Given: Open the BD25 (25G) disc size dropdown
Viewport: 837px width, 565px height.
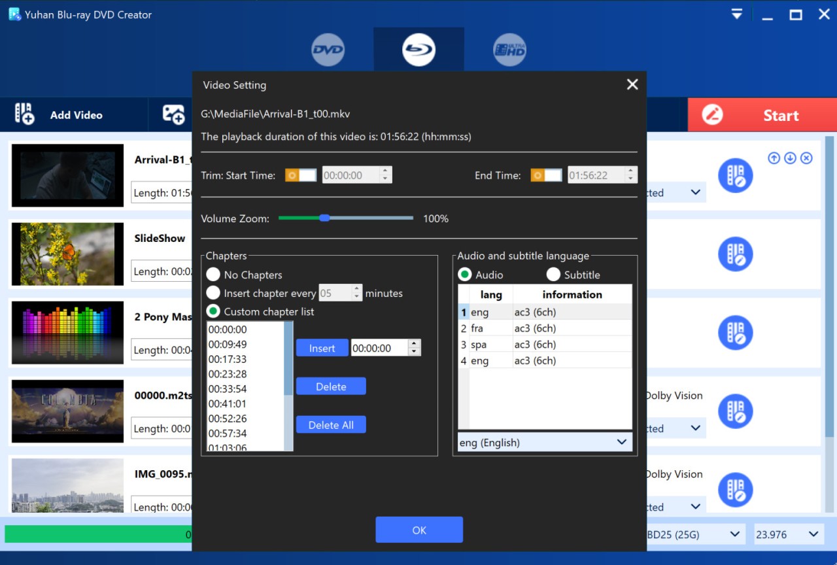Looking at the screenshot, I should [x=693, y=534].
